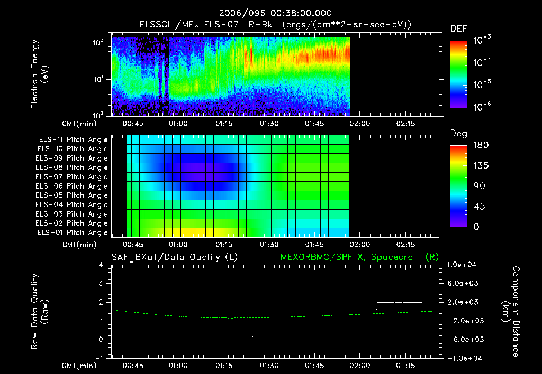The height and width of the screenshot is (374, 542).
Task: Click the 01:45 tick label under bottom panel
Action: point(314,366)
